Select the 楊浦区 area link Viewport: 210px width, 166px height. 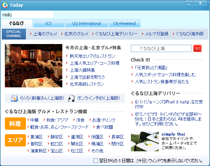point(97,144)
